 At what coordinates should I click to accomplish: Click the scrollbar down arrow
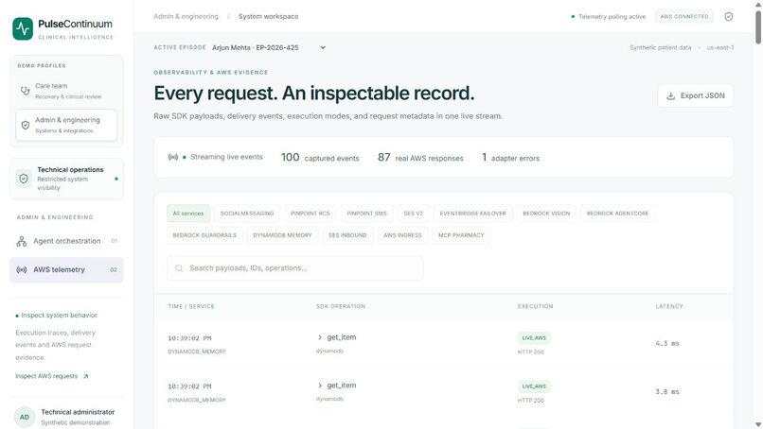click(x=758, y=424)
